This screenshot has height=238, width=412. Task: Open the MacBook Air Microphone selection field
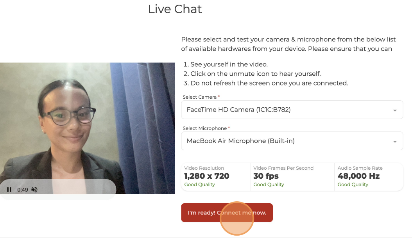(x=292, y=141)
